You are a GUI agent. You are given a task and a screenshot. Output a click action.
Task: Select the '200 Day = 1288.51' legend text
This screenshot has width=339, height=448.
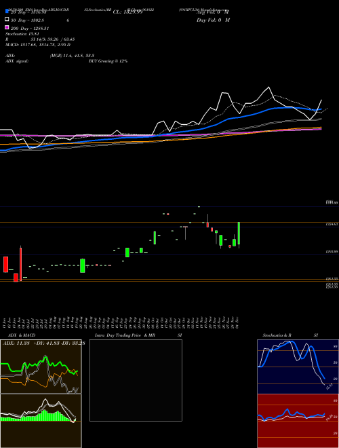click(30, 29)
